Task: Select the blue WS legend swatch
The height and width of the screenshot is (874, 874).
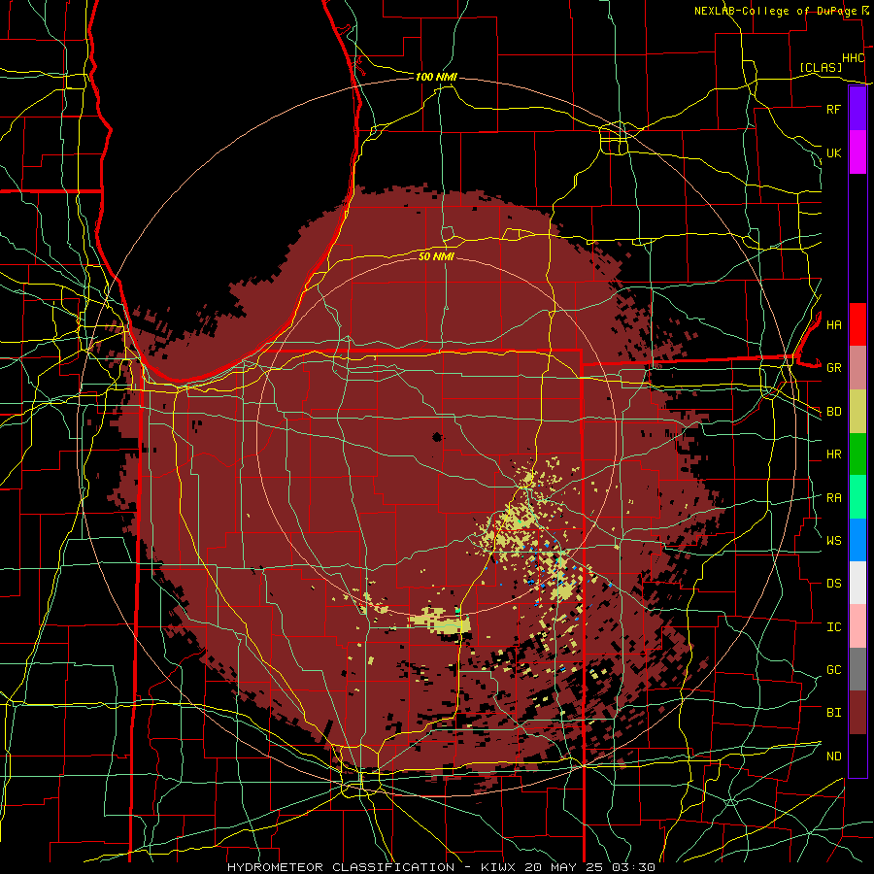Action: 857,540
